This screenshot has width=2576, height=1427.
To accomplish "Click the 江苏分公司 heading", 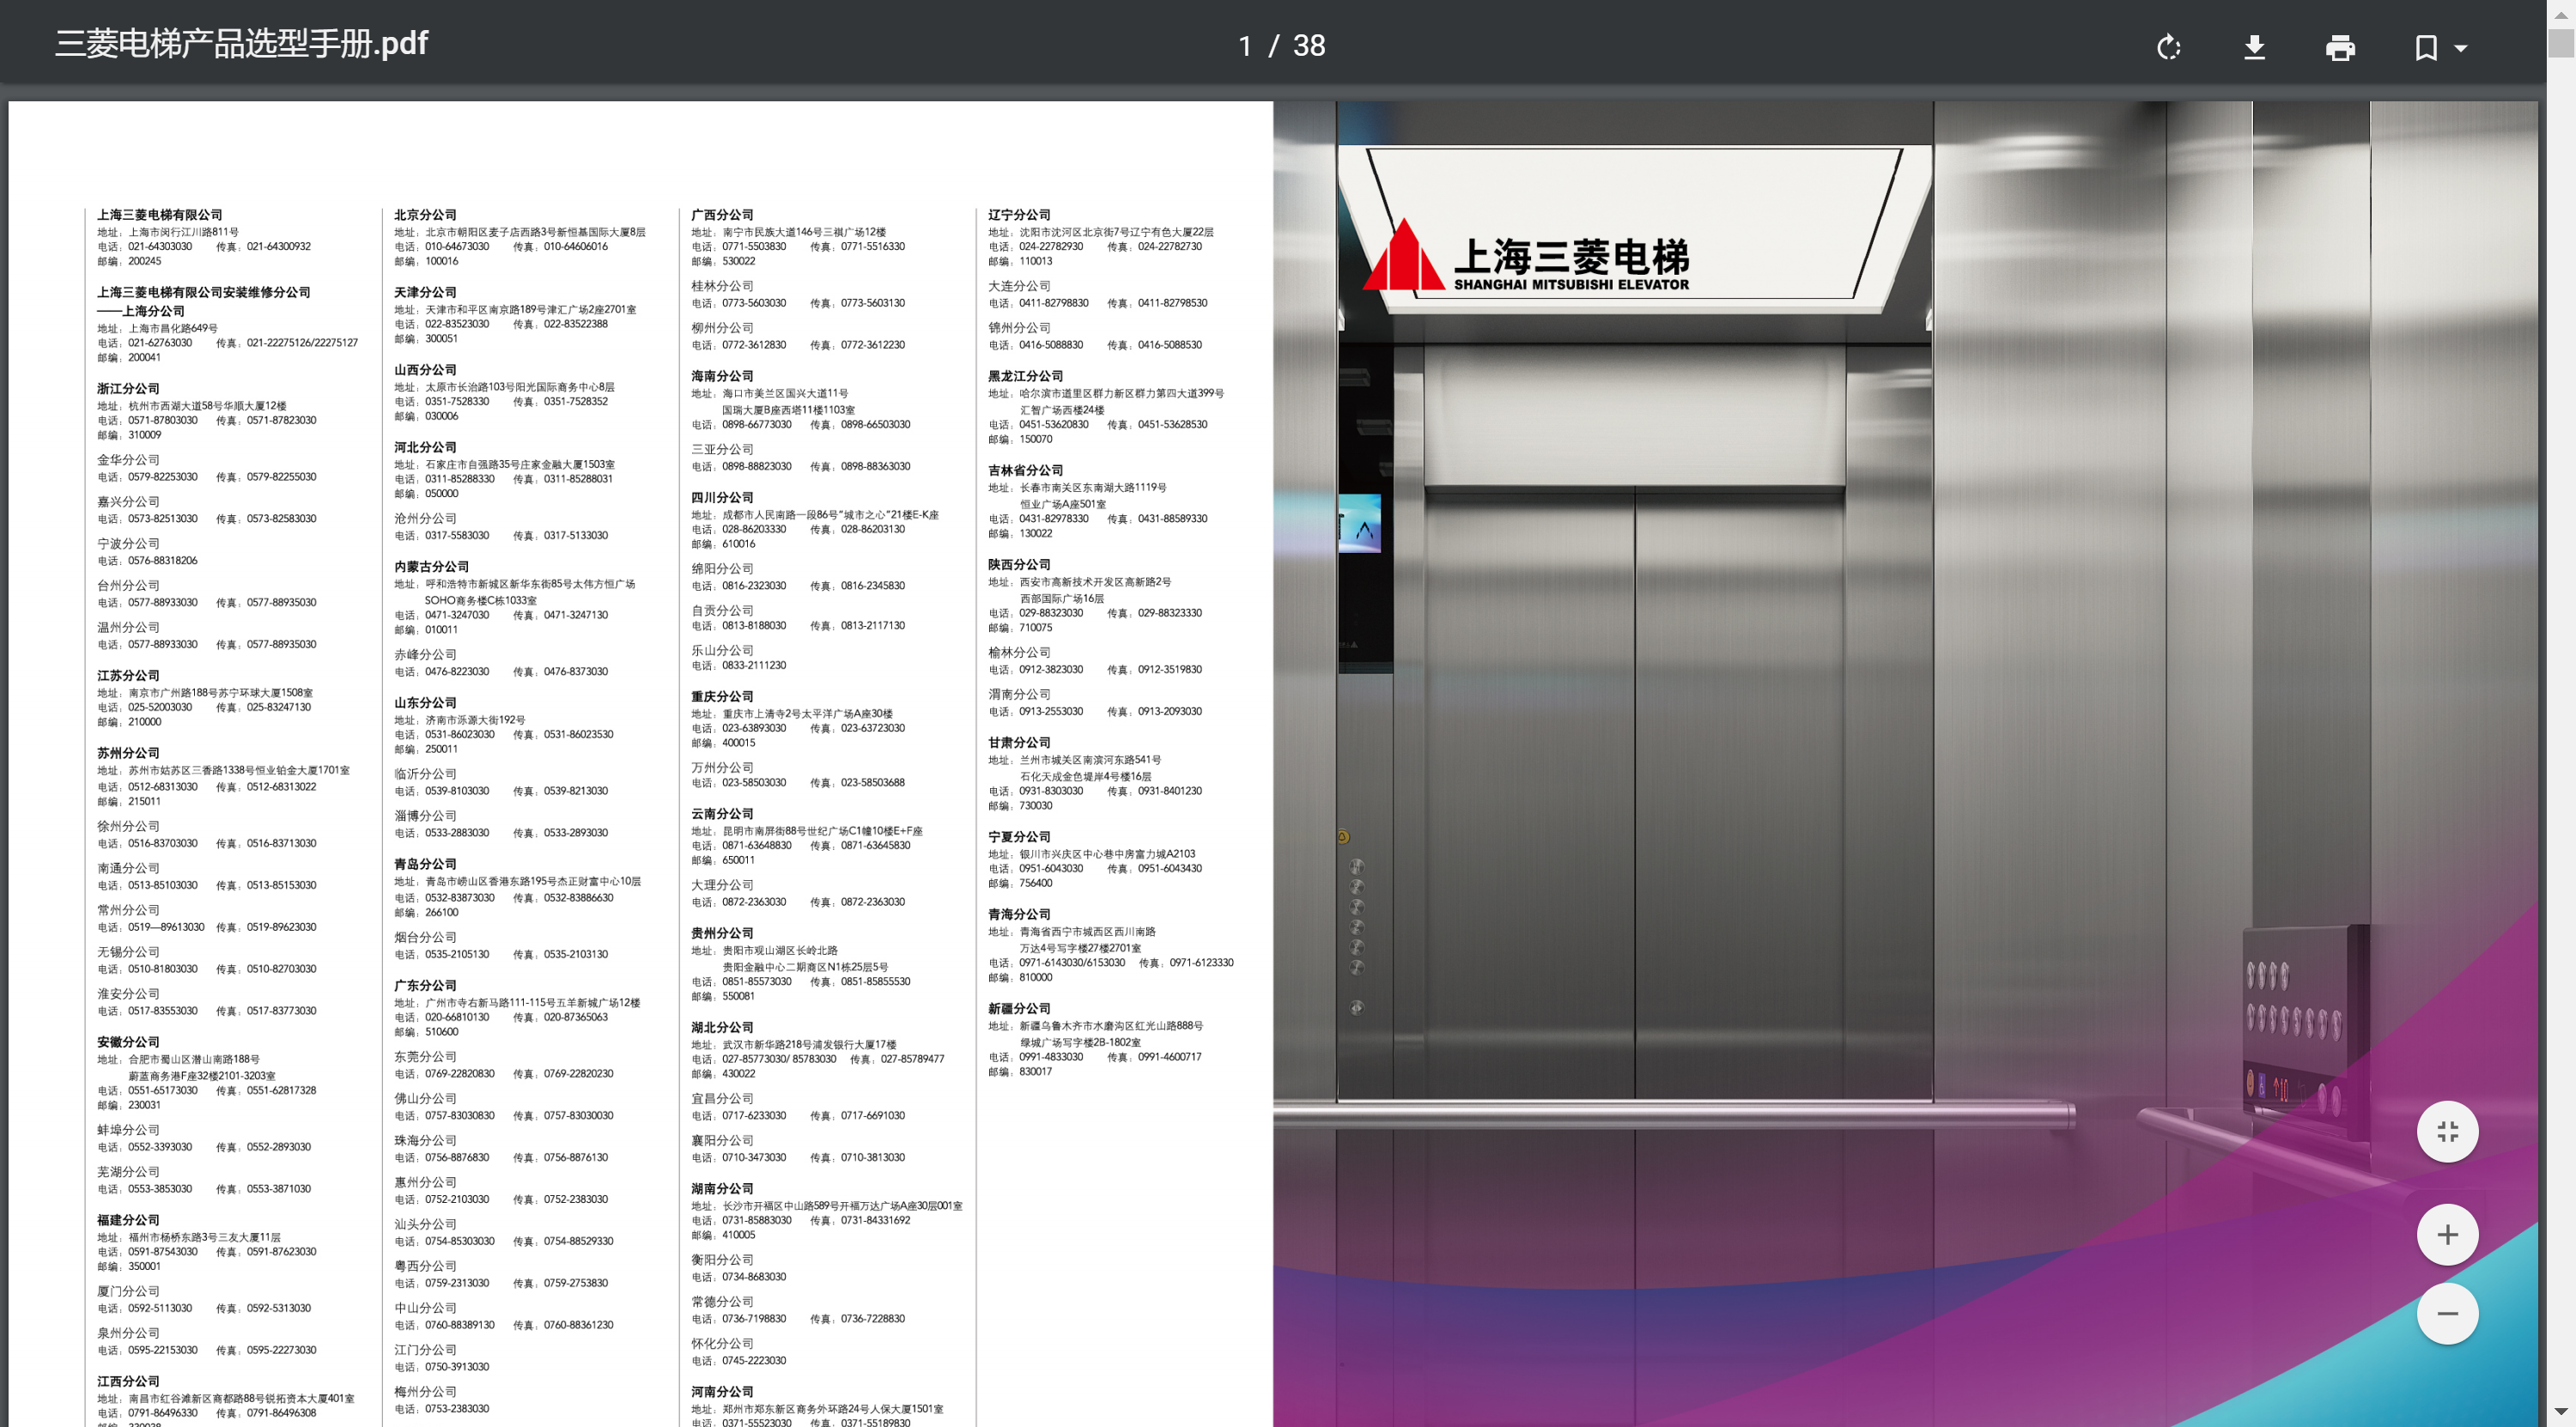I will pos(128,676).
